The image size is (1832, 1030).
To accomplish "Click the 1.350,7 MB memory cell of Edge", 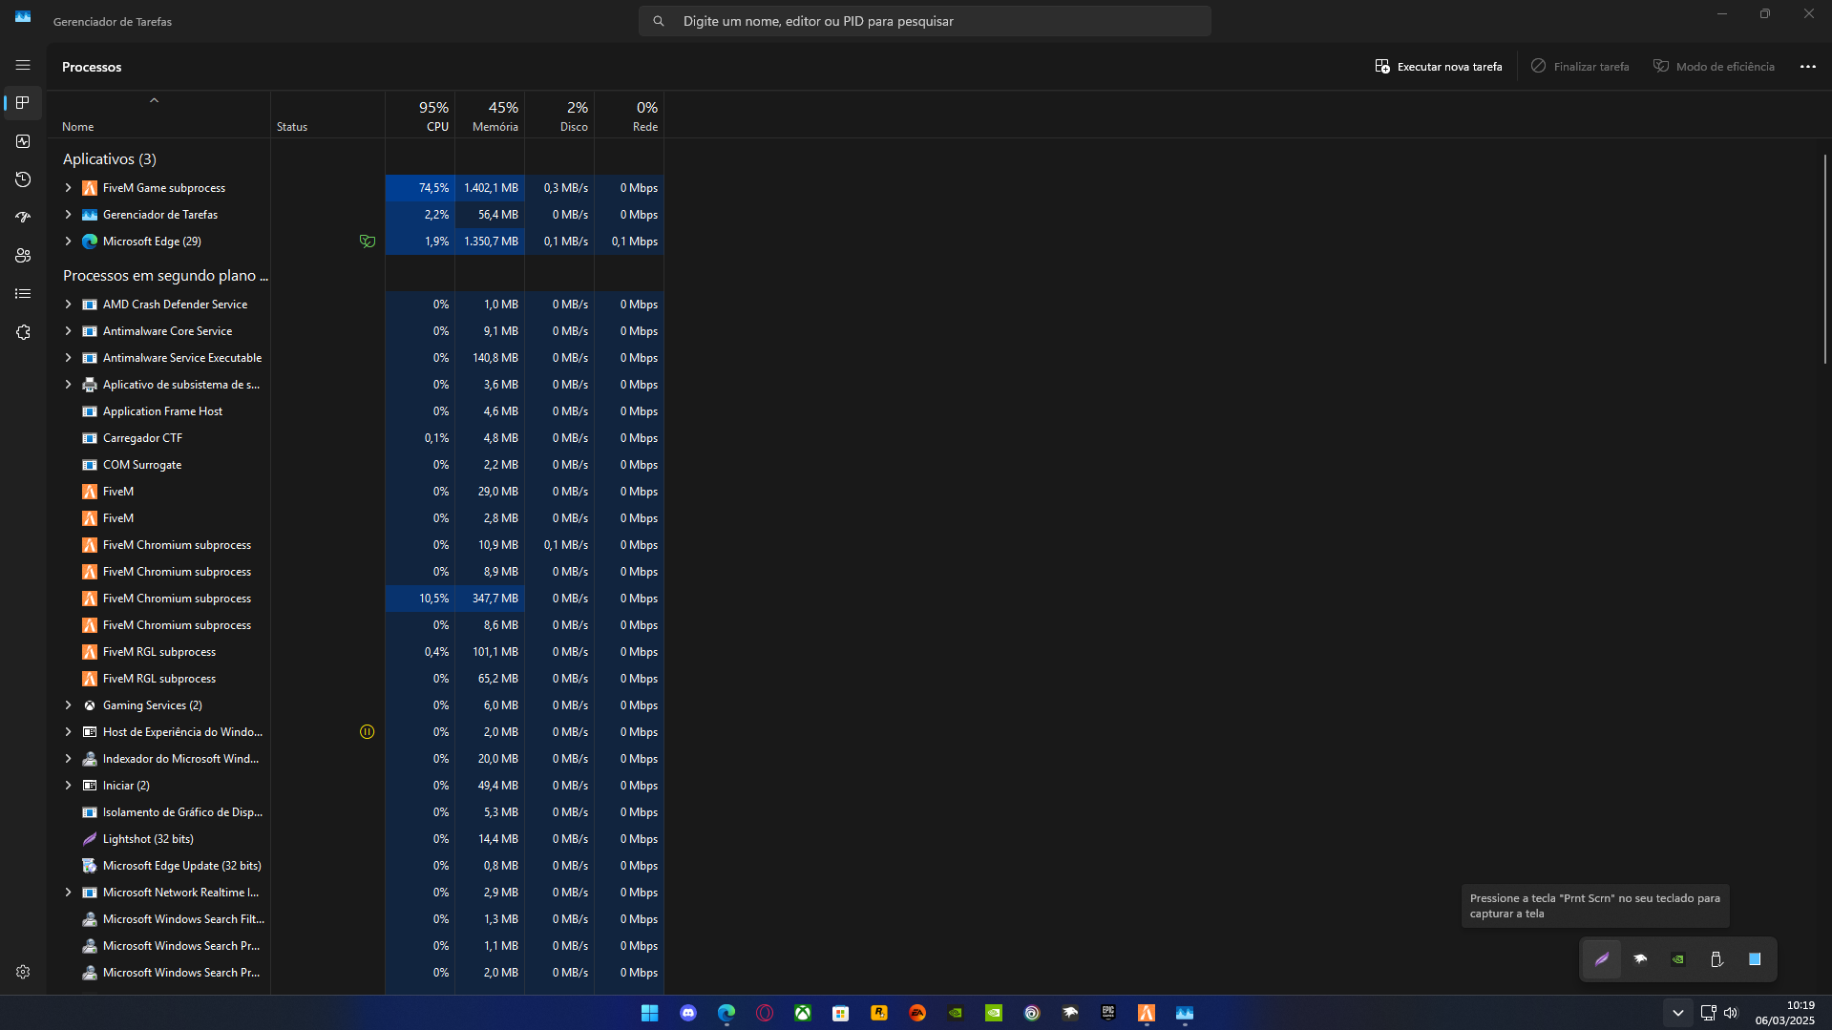I will coord(490,242).
